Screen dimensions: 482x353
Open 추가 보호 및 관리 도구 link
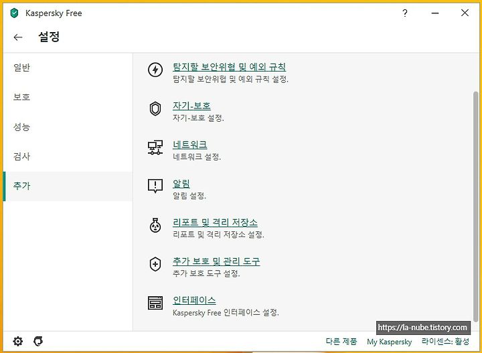(x=216, y=261)
